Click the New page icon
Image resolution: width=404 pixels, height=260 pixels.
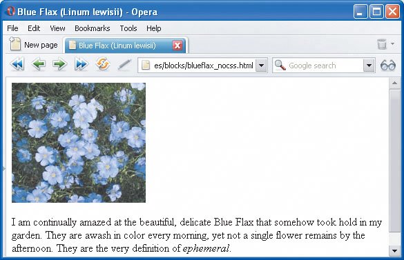click(x=15, y=44)
